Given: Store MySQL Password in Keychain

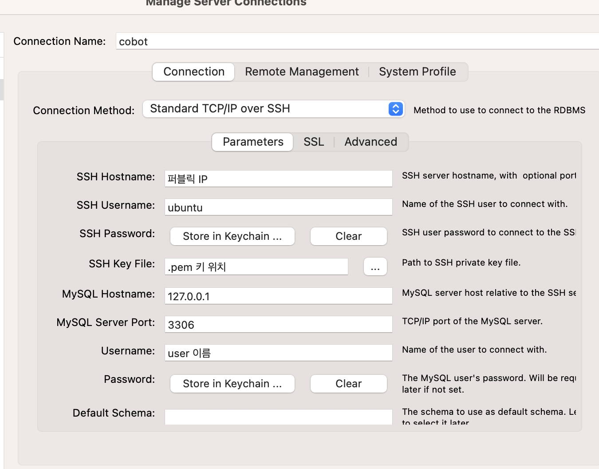Looking at the screenshot, I should coord(232,384).
